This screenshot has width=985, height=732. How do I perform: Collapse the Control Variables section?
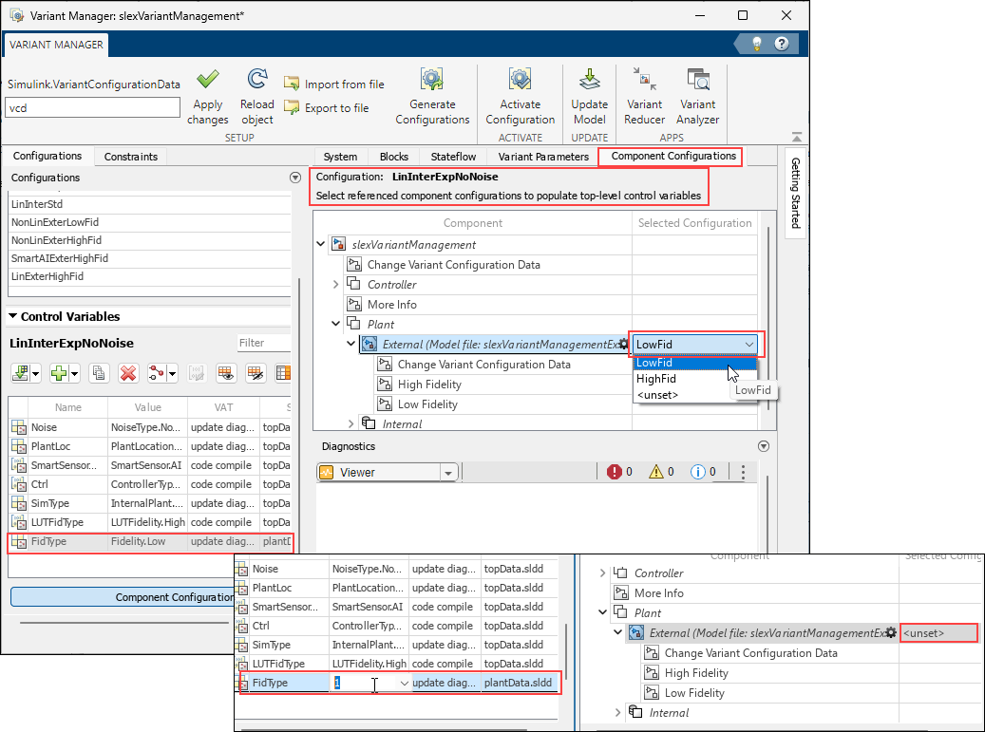tap(13, 316)
